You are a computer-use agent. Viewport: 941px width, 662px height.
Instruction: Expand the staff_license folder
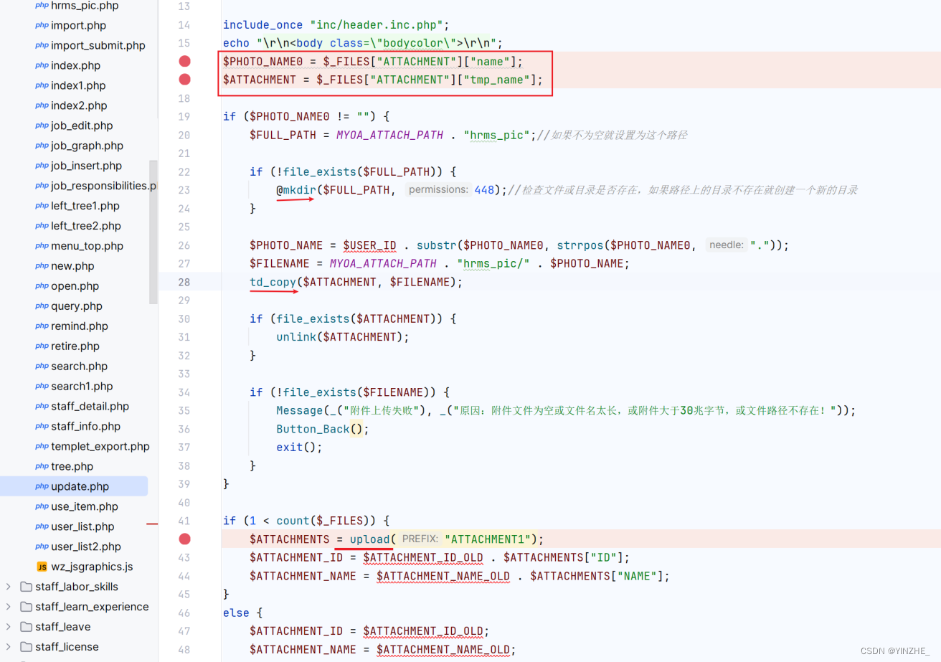[x=9, y=647]
